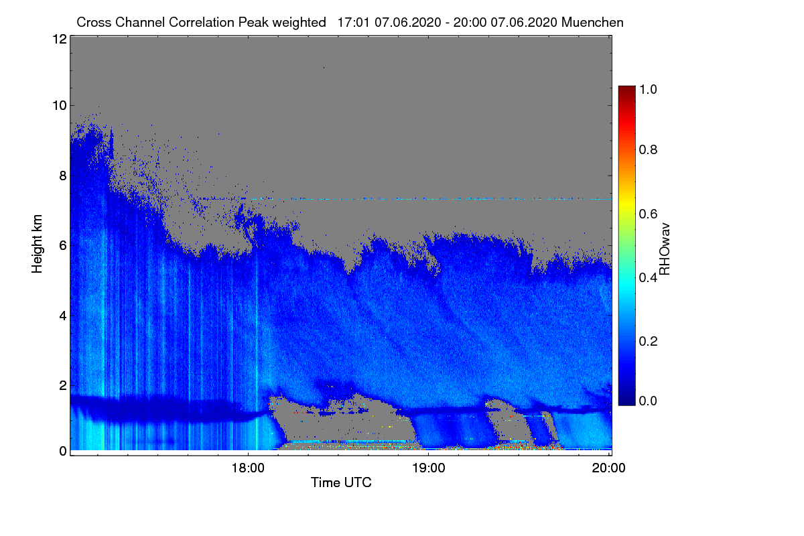Click the 'Time UTC' x-axis label
The height and width of the screenshot is (536, 804).
(x=341, y=482)
